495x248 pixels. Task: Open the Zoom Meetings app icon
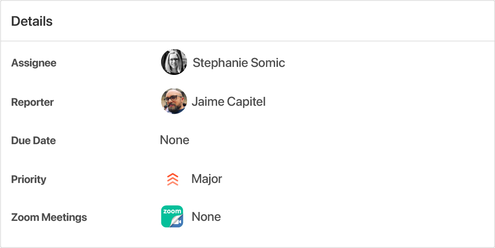tap(172, 216)
